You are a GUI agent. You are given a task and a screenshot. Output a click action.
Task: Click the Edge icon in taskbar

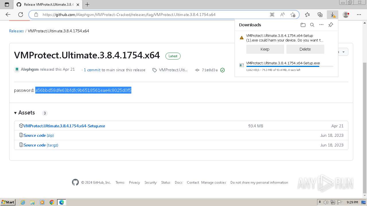click(62, 202)
